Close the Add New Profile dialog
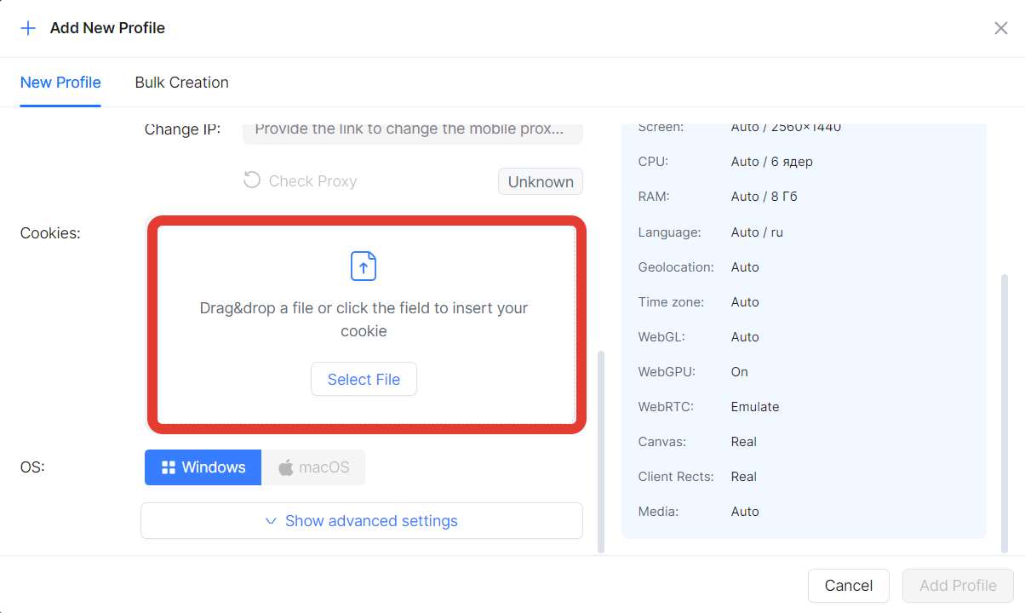This screenshot has width=1025, height=613. coord(1000,28)
